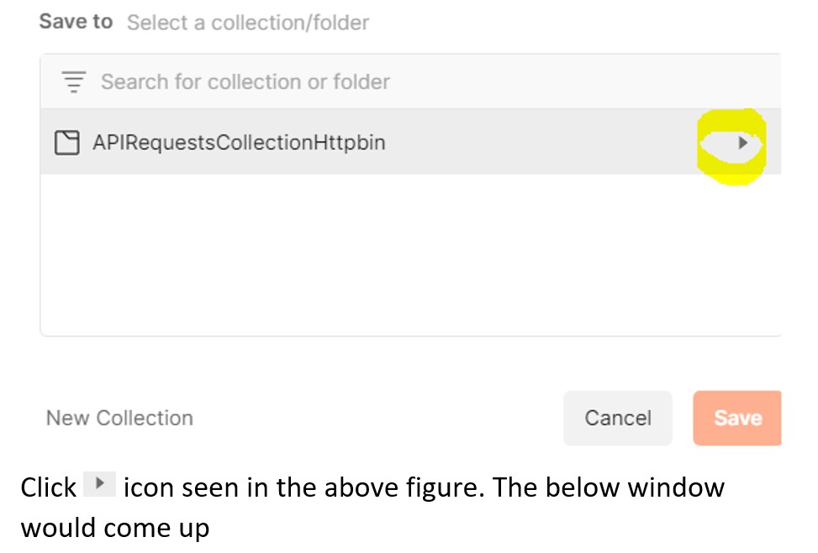The image size is (818, 553).
Task: Click the Select a collection/folder hint text
Action: point(248,23)
